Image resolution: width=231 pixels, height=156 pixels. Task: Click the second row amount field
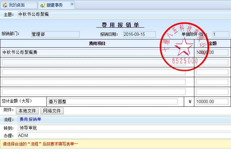(x=212, y=62)
